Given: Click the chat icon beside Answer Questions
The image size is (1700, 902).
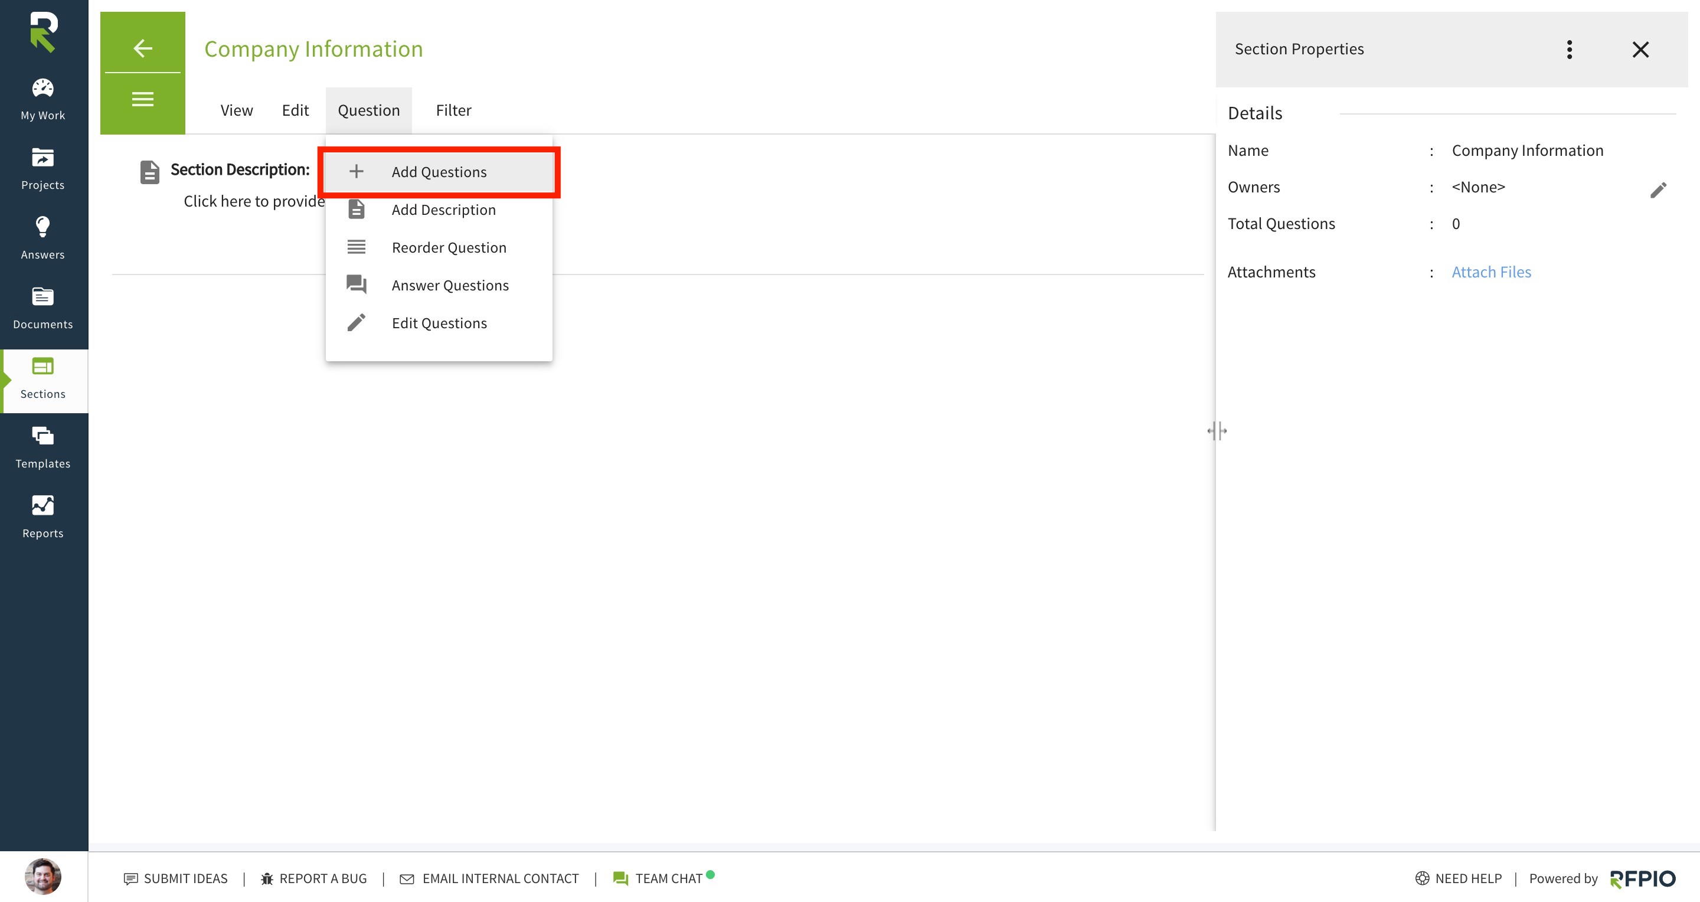Looking at the screenshot, I should (x=357, y=285).
